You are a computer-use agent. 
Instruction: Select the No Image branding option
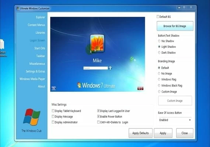pyautogui.click(x=159, y=73)
